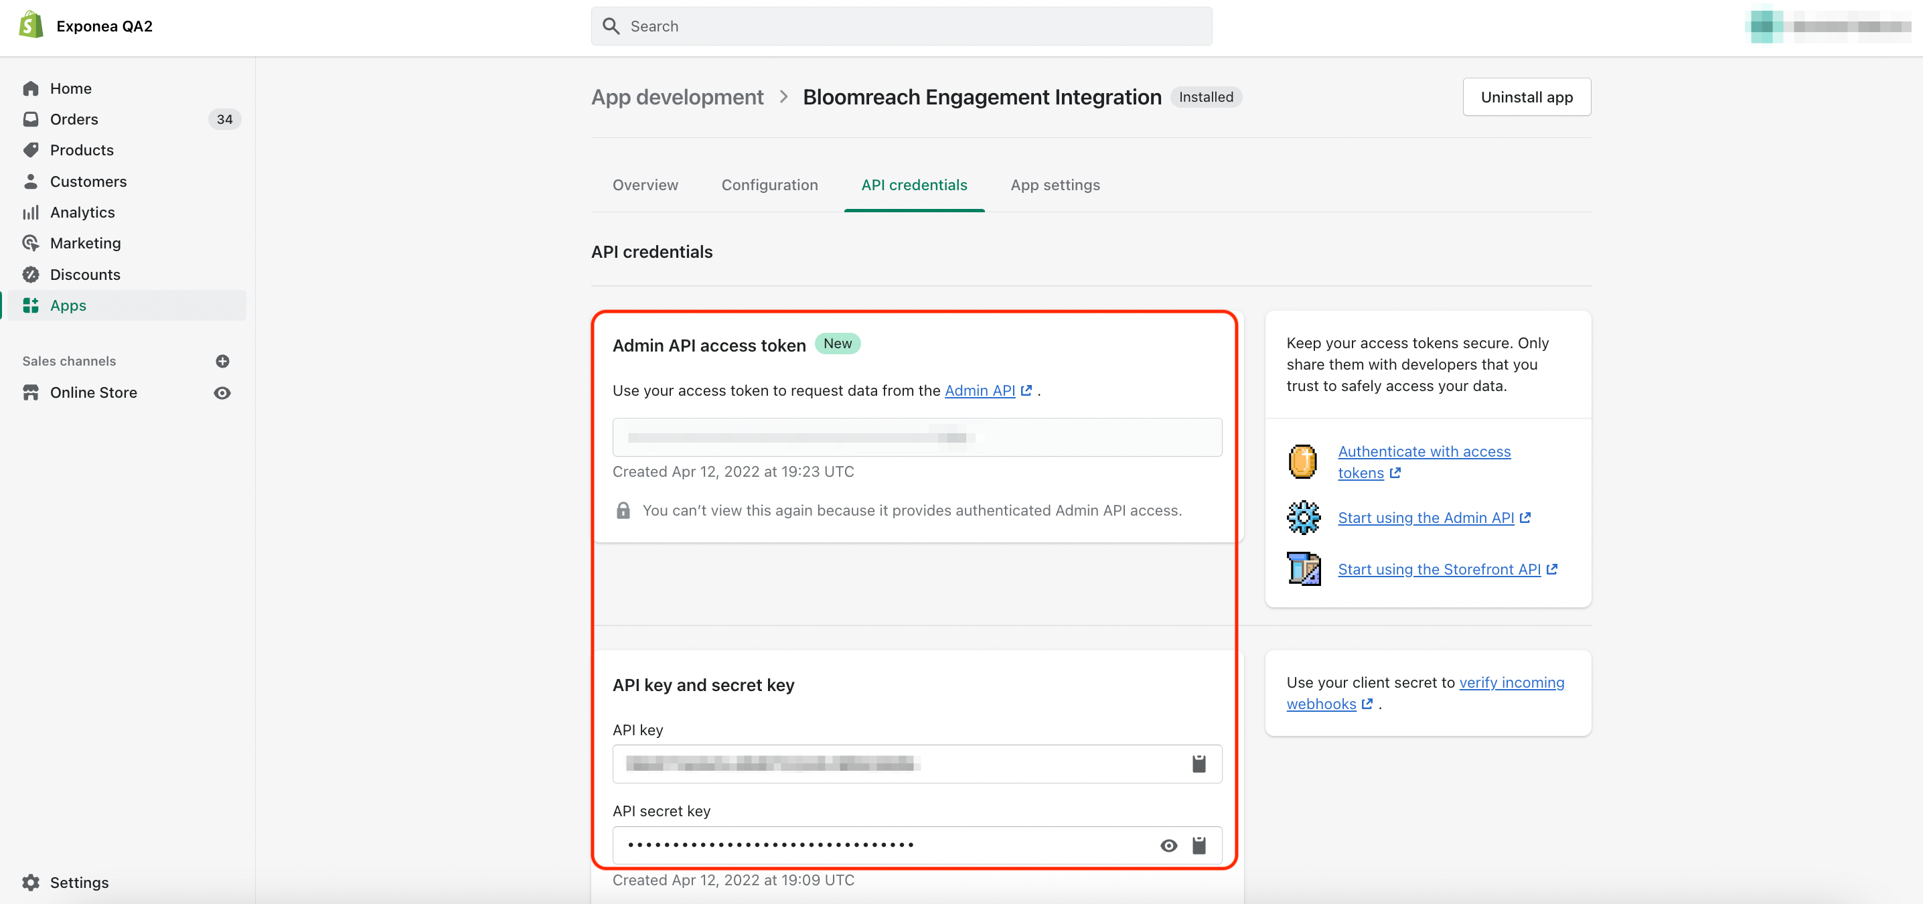The image size is (1923, 904).
Task: Click the Discounts badge icon
Action: (31, 274)
